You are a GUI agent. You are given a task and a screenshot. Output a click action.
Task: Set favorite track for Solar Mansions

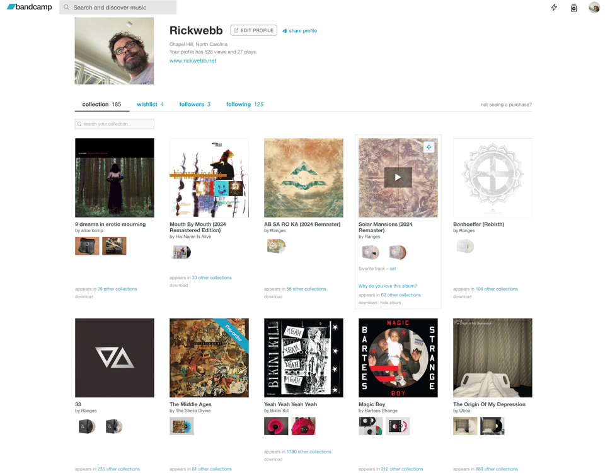(x=393, y=269)
